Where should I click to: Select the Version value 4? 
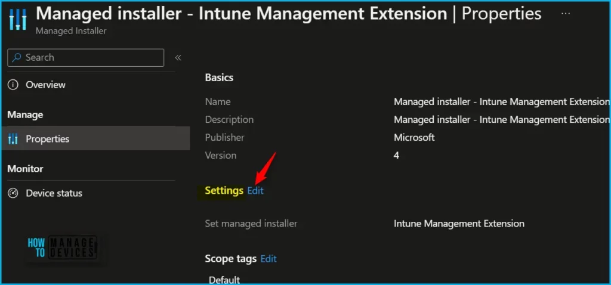click(x=396, y=156)
